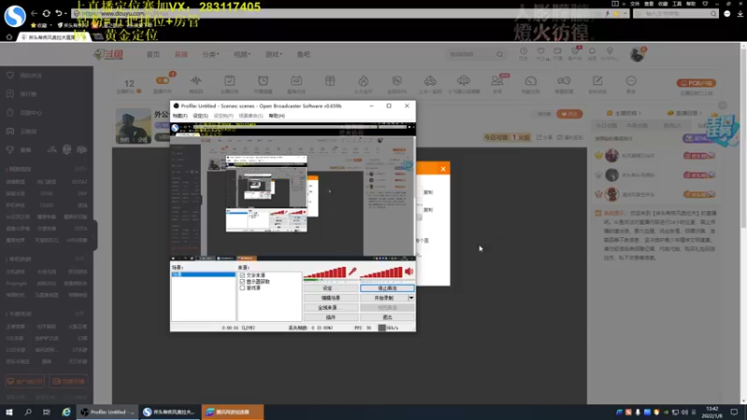Open the 设定... button in OBS controls
Image resolution: width=747 pixels, height=420 pixels.
331,288
